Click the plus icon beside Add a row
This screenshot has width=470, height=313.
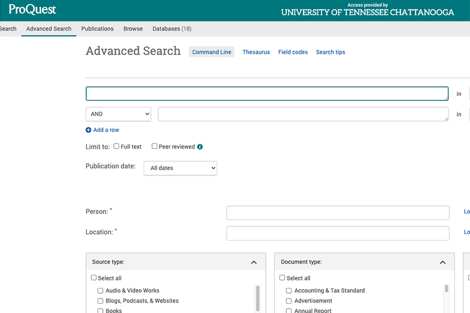pos(88,130)
